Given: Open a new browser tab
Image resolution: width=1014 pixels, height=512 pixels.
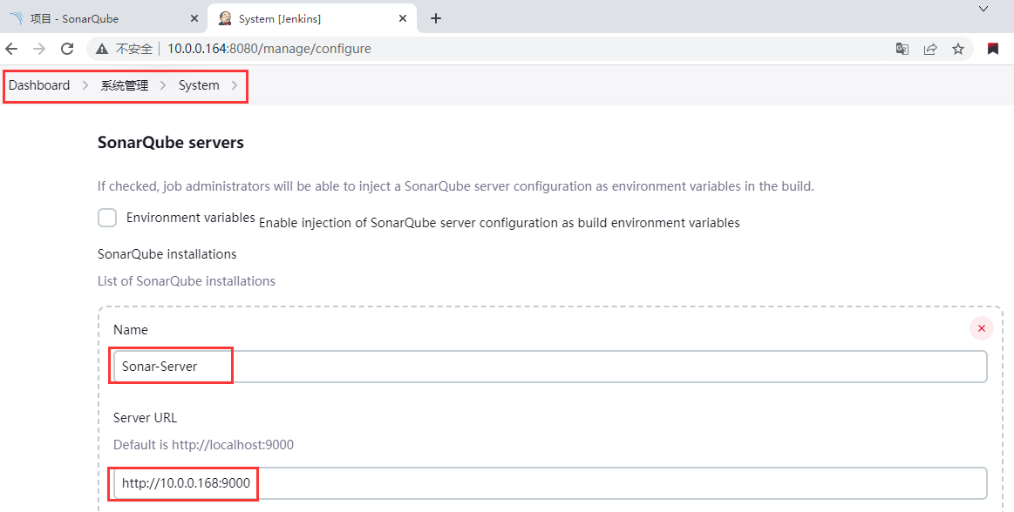Looking at the screenshot, I should pyautogui.click(x=436, y=19).
